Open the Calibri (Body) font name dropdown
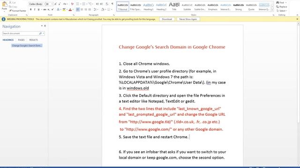 point(45,4)
